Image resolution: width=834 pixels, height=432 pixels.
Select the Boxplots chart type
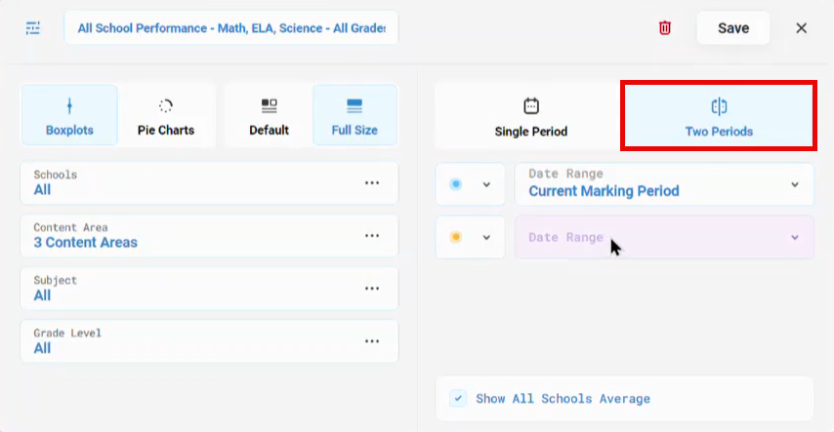point(69,115)
